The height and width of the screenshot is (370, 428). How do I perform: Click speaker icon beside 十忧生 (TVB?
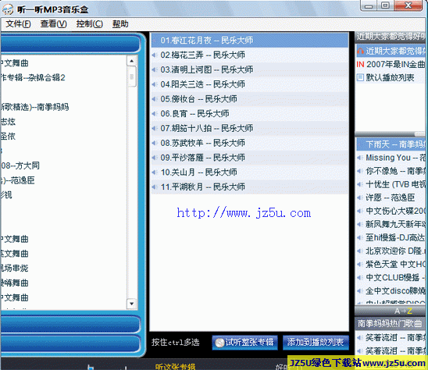[x=360, y=184]
